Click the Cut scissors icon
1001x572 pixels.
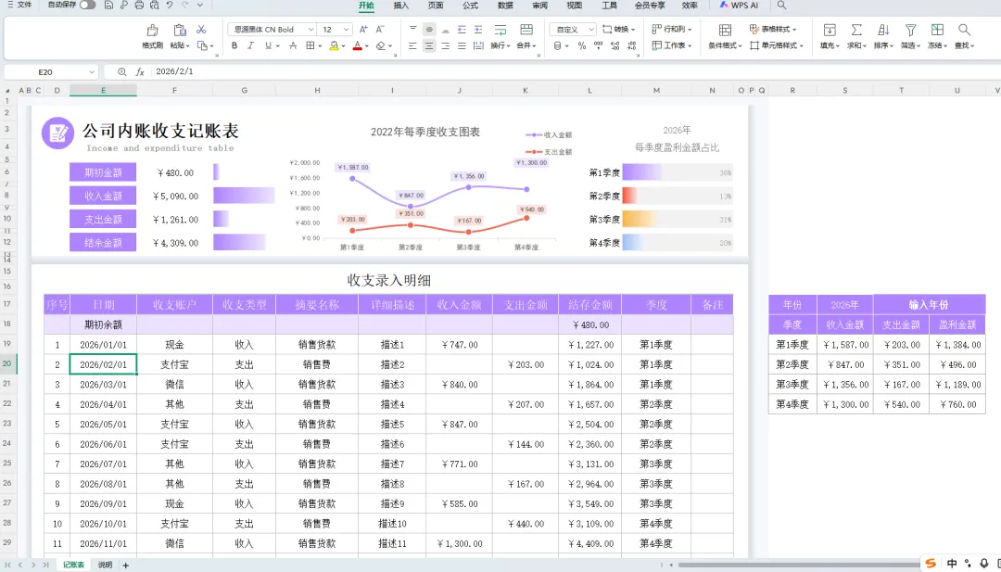201,30
